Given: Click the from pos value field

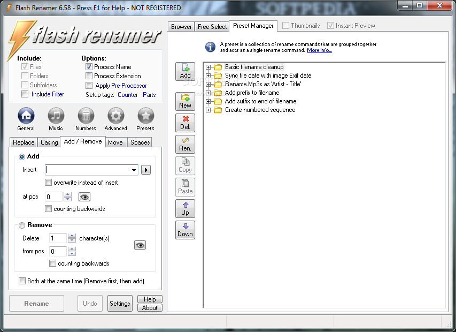Looking at the screenshot, I should (x=58, y=251).
